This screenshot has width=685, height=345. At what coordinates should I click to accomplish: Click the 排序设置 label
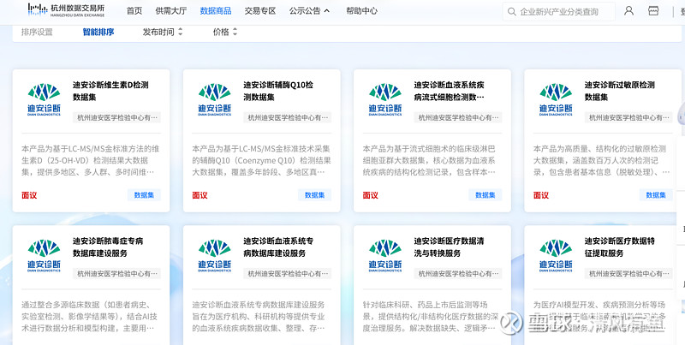click(x=37, y=32)
